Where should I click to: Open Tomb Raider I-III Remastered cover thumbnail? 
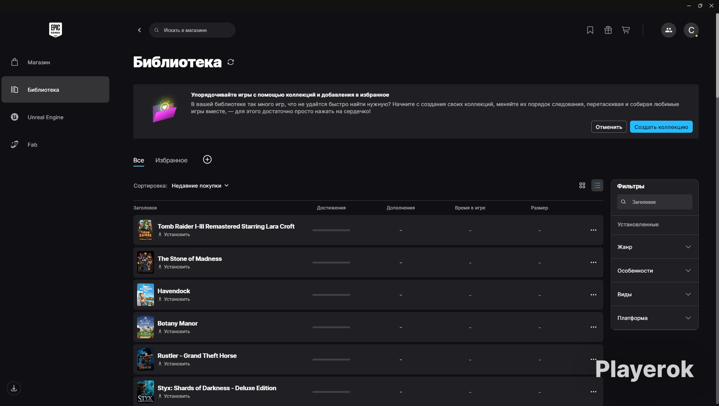pyautogui.click(x=145, y=230)
